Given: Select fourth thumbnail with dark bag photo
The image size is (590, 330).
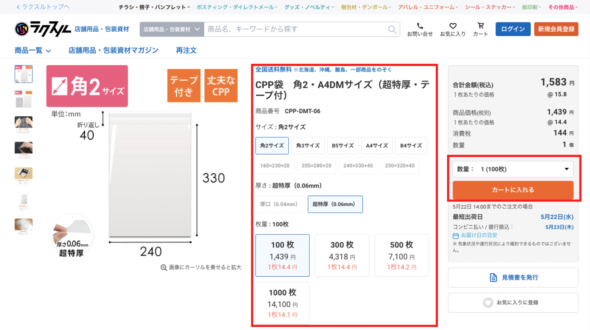Looking at the screenshot, I should [24, 150].
